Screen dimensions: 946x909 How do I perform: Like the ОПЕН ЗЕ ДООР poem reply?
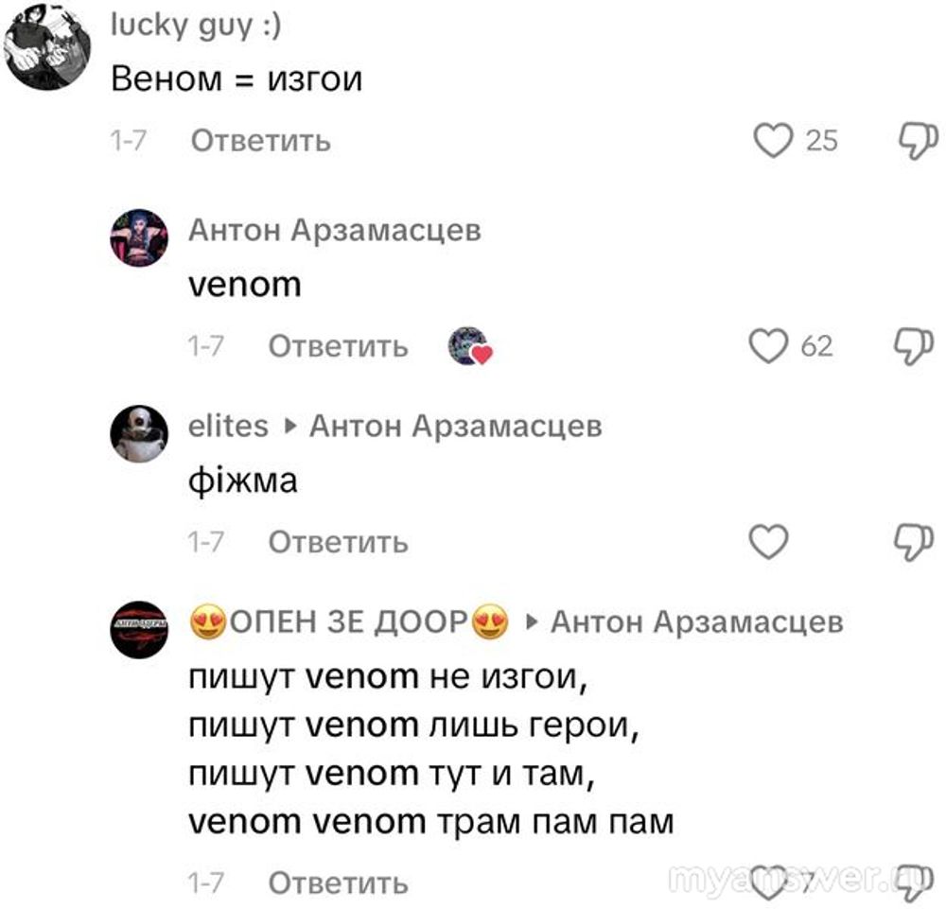pyautogui.click(x=768, y=883)
